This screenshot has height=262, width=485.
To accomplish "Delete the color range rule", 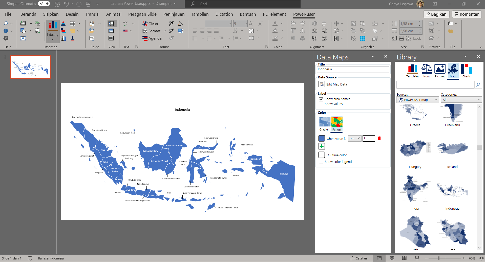I will [379, 138].
